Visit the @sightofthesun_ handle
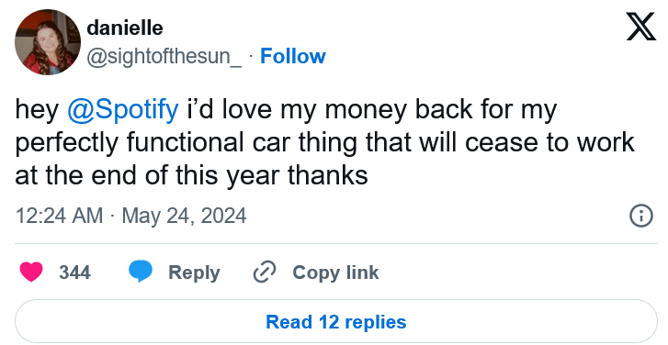This screenshot has height=345, width=668. 164,57
